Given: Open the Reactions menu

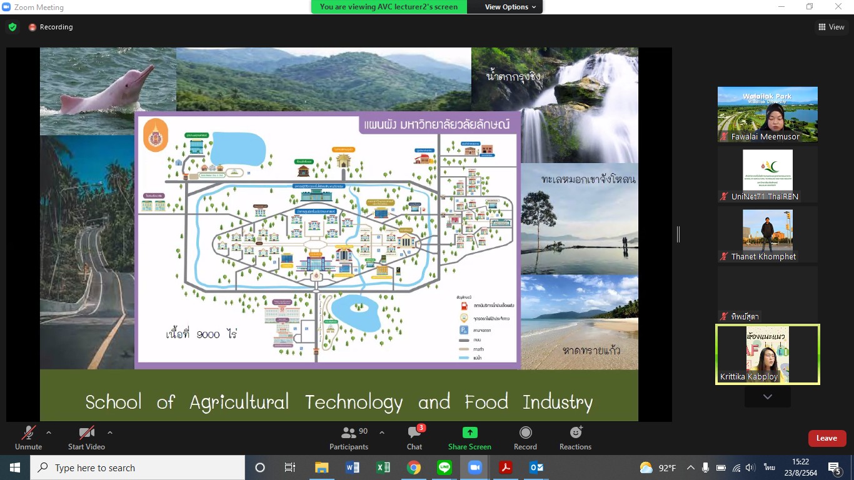Looking at the screenshot, I should coord(575,437).
